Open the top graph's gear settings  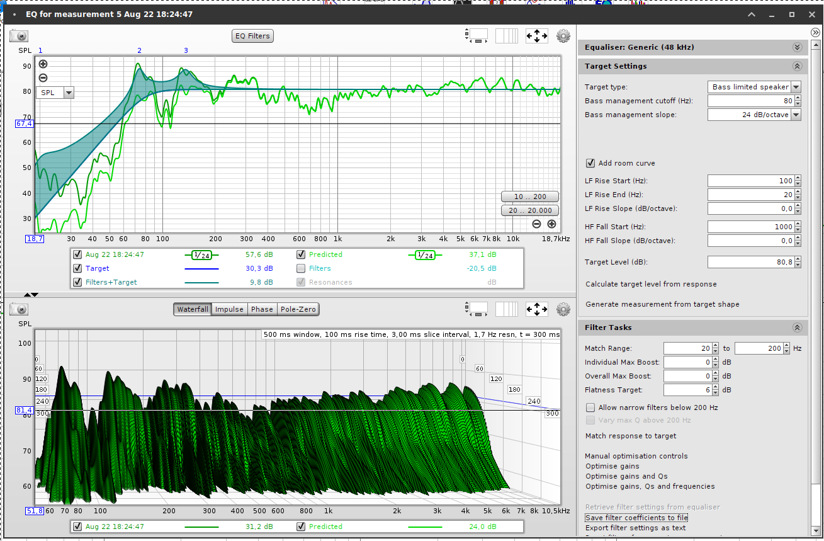[x=563, y=36]
